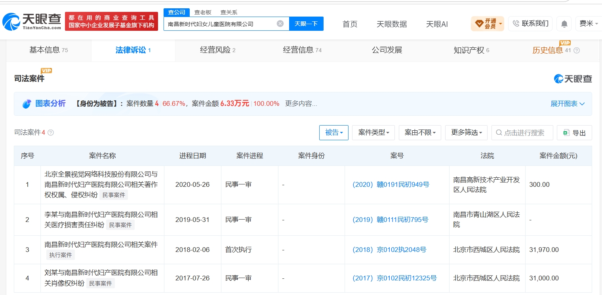602x295 pixels.
Task: Expand the chart via 展开图表
Action: [x=568, y=104]
